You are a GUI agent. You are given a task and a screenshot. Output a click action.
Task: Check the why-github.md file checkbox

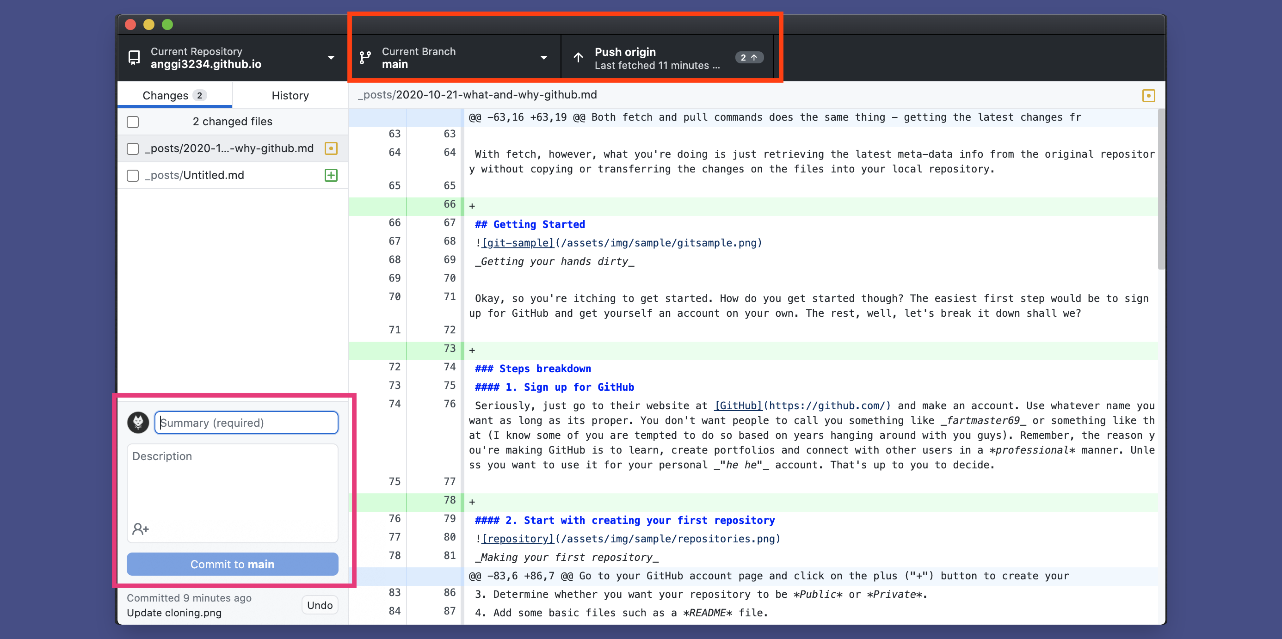(133, 149)
